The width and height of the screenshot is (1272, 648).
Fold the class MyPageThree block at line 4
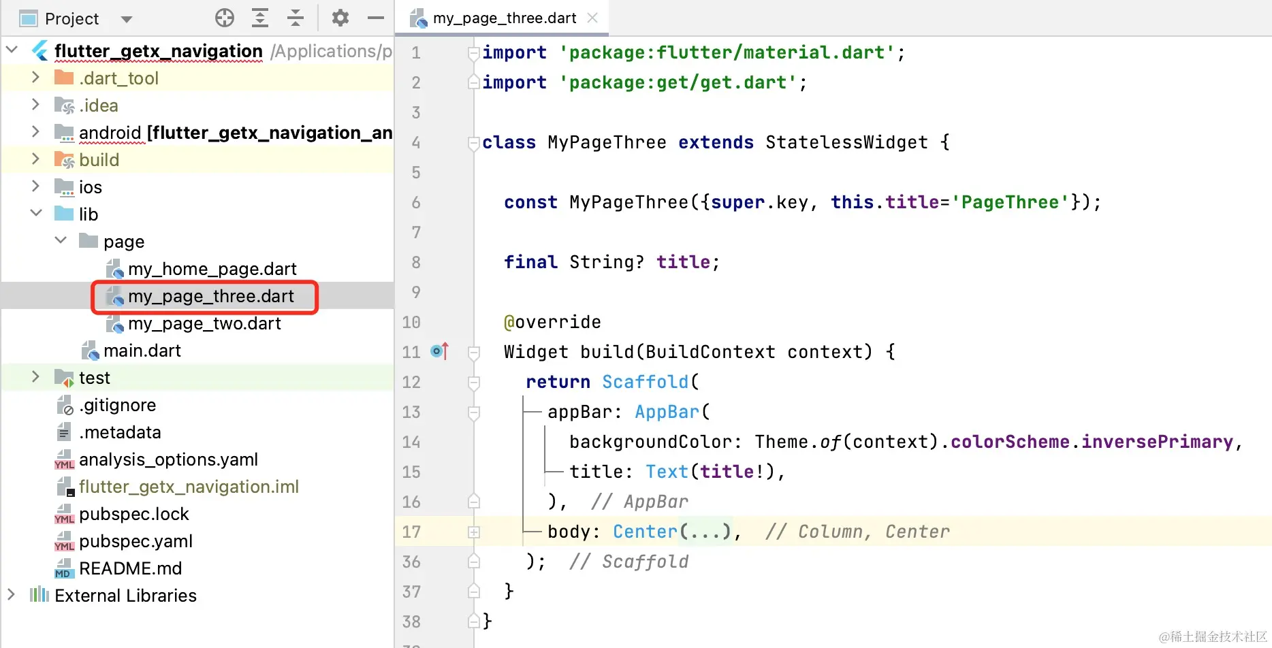tap(474, 143)
